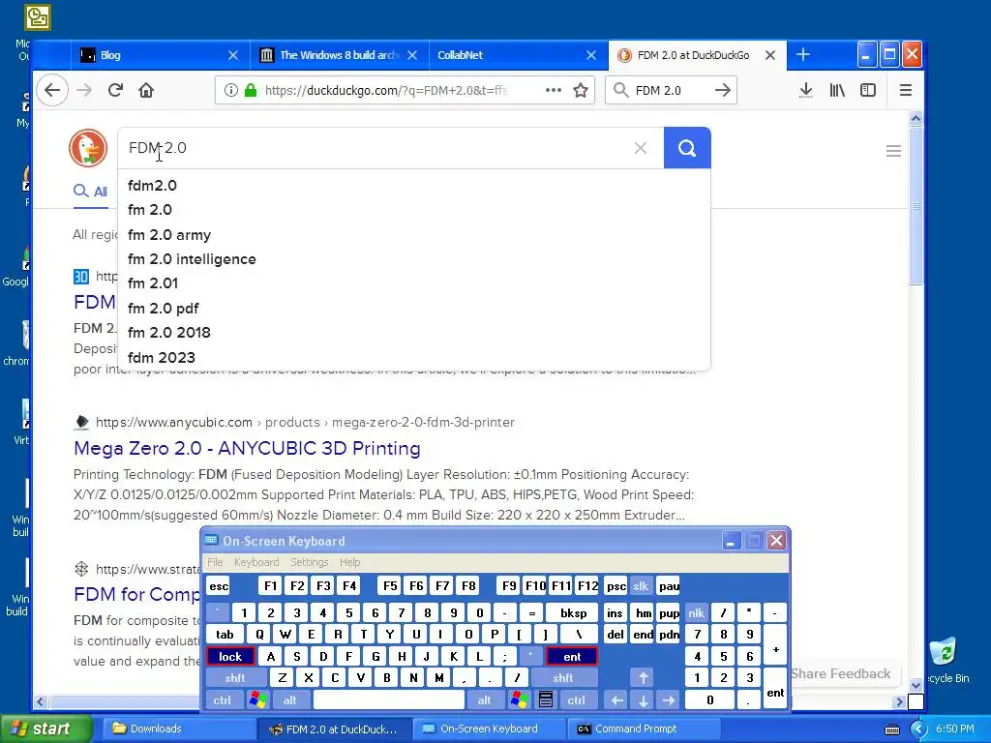This screenshot has width=991, height=743.
Task: Click left Windows logo key on keyboard
Action: click(x=257, y=700)
